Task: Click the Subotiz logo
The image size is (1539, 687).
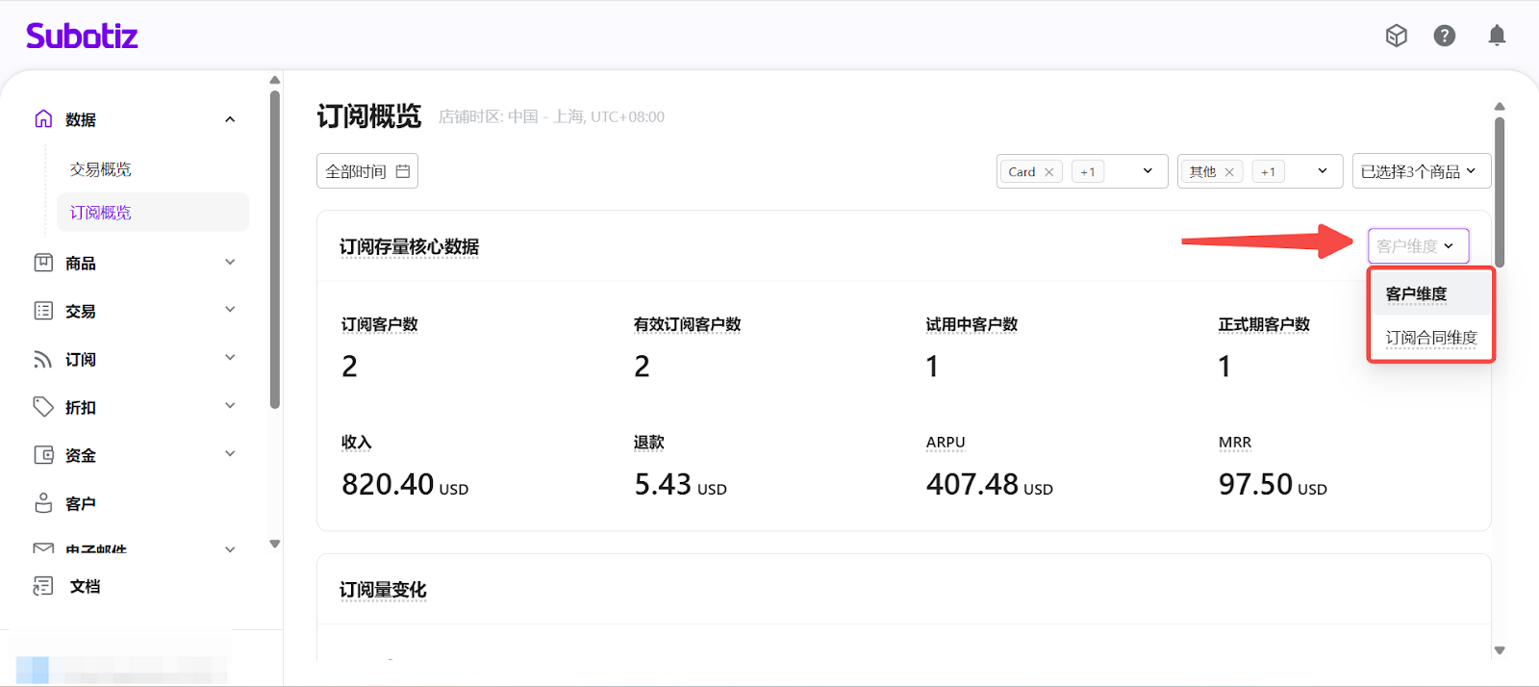Action: pyautogui.click(x=82, y=36)
